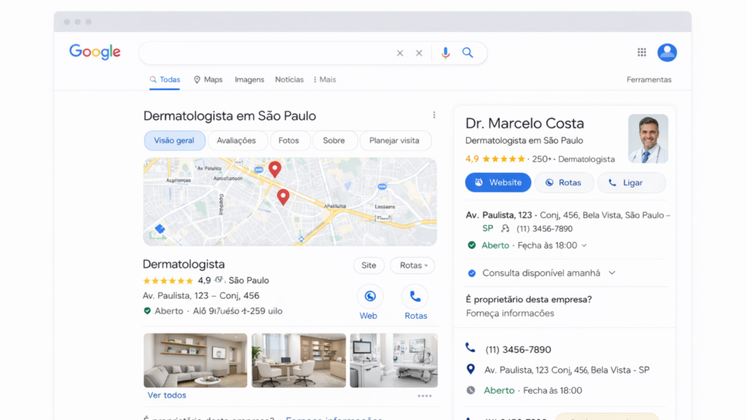Image resolution: width=747 pixels, height=420 pixels.
Task: Open the Mais menu
Action: click(x=325, y=79)
